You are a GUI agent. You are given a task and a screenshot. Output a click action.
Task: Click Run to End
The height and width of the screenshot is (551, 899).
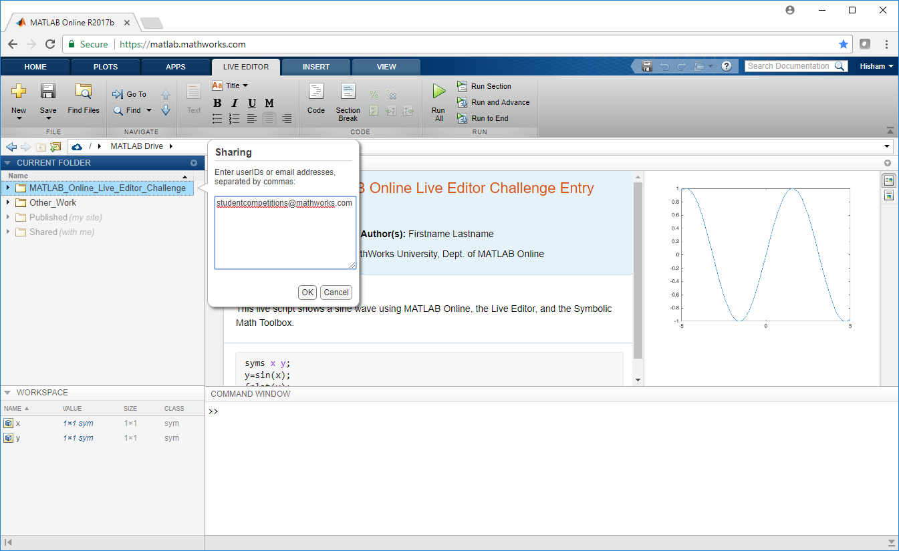tap(483, 118)
